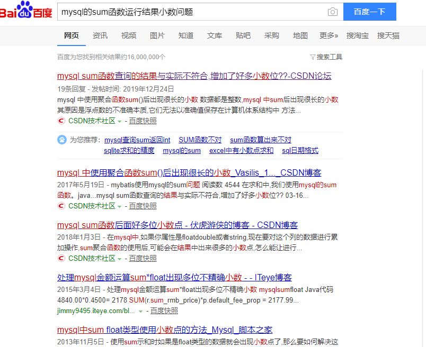The height and width of the screenshot is (347, 426).
Task: Click CSDN icon under 伏虎游侠 result
Action: coord(61,258)
